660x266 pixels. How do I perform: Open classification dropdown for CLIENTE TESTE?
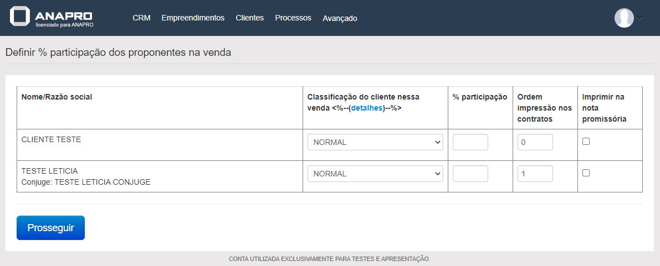click(x=375, y=142)
